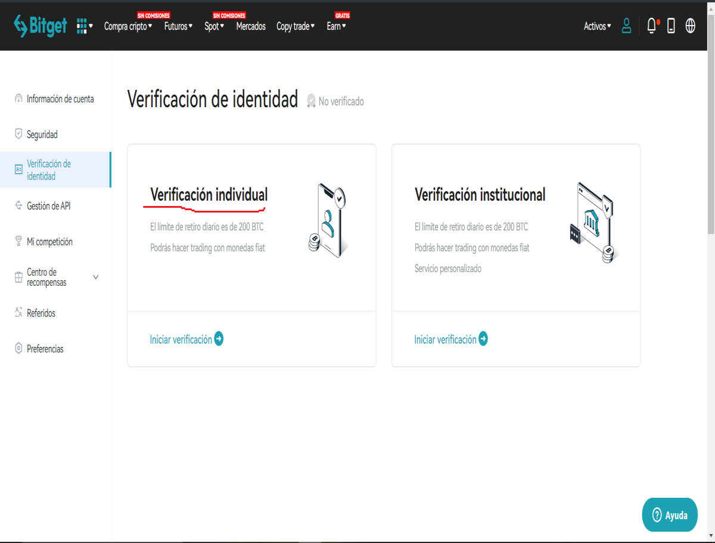Open the Ayuda help button
Viewport: 715px width, 543px height.
click(670, 515)
